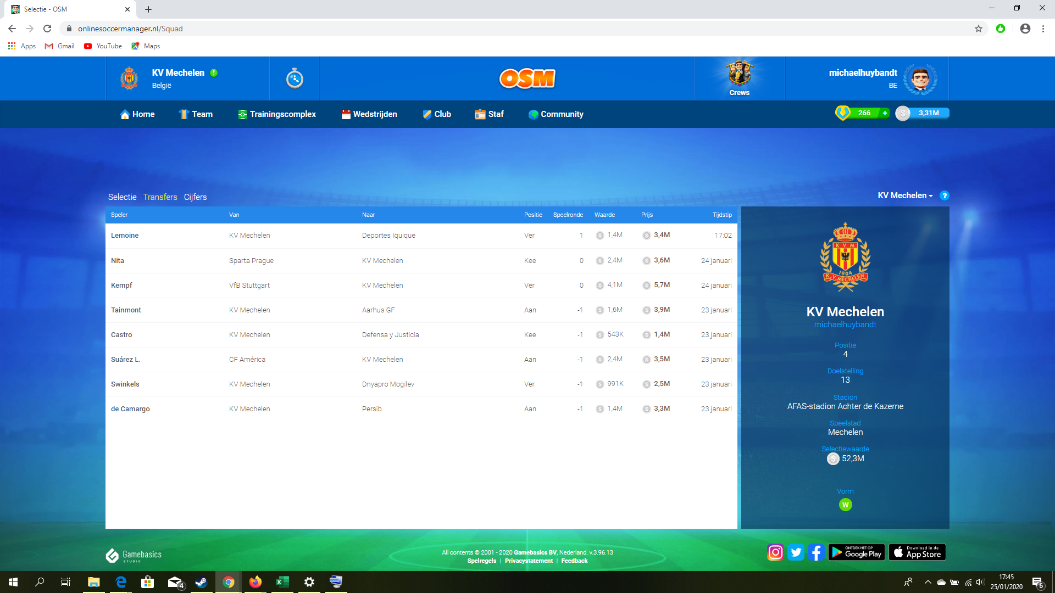
Task: Open a new browser tab
Action: point(148,9)
